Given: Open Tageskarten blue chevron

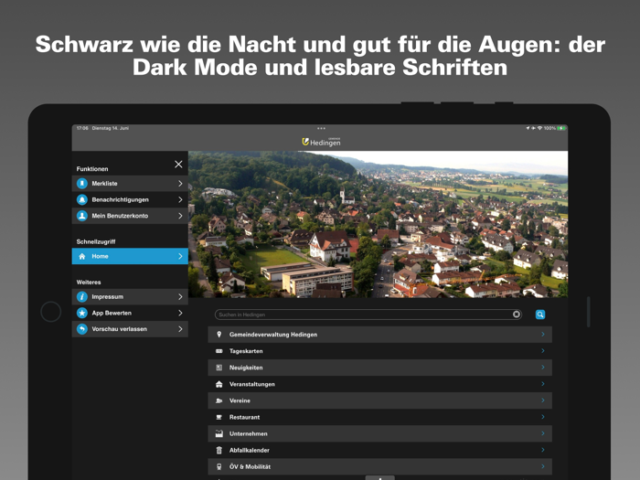Looking at the screenshot, I should 543,350.
